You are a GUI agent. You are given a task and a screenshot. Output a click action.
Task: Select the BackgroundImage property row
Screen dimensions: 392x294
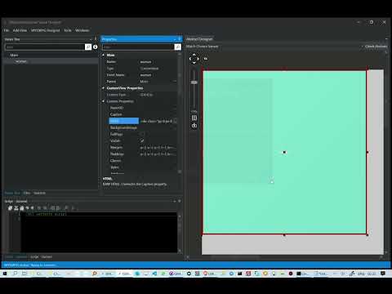[124, 127]
